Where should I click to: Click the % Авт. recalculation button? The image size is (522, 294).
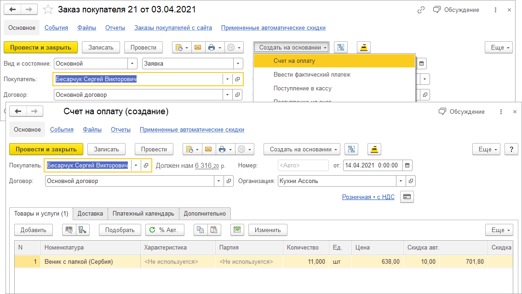(165, 230)
